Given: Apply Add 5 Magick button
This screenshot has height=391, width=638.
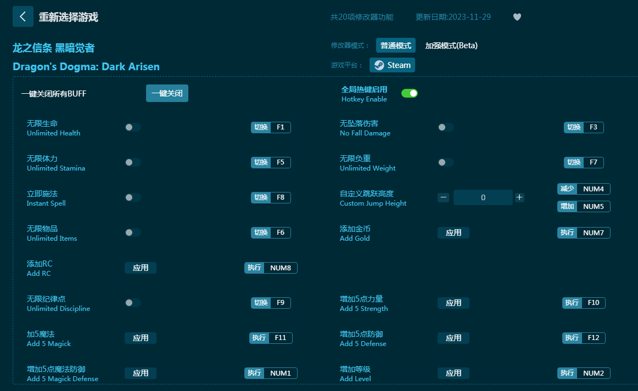Looking at the screenshot, I should [141, 338].
